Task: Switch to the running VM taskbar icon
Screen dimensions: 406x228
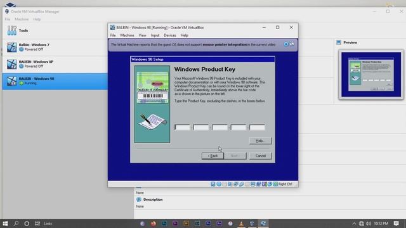Action: click(x=263, y=224)
